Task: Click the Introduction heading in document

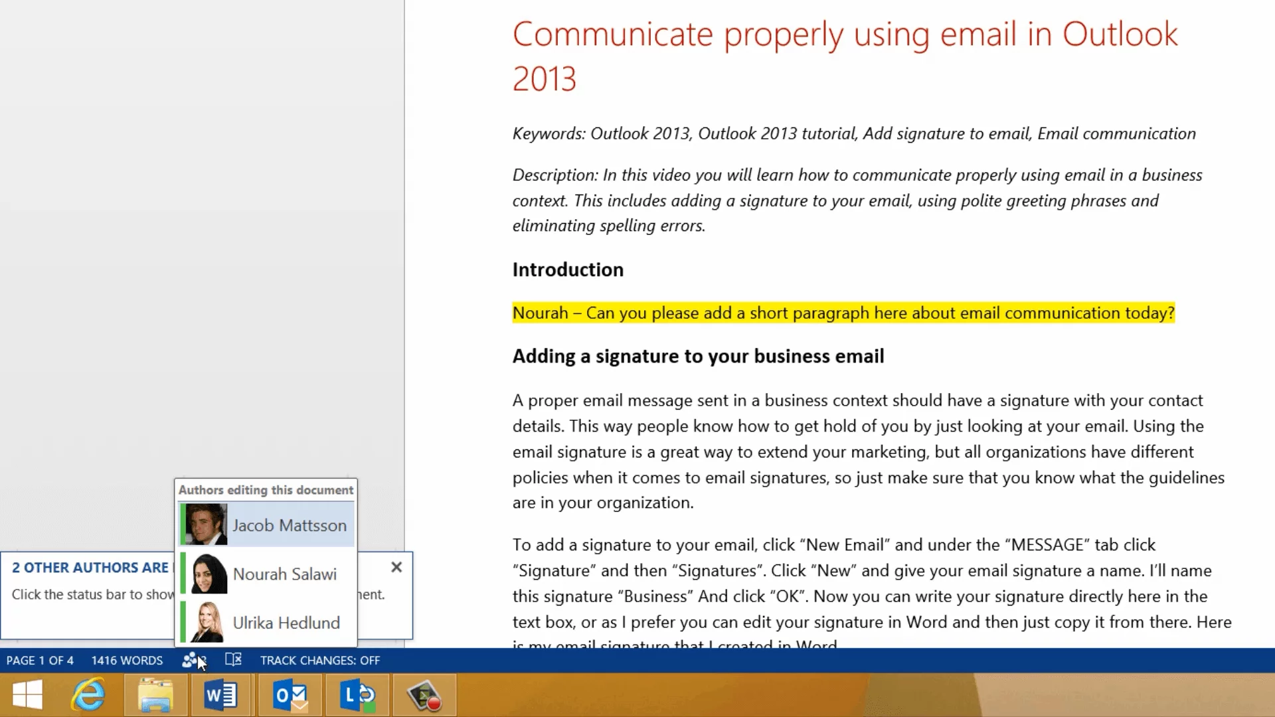Action: tap(568, 270)
